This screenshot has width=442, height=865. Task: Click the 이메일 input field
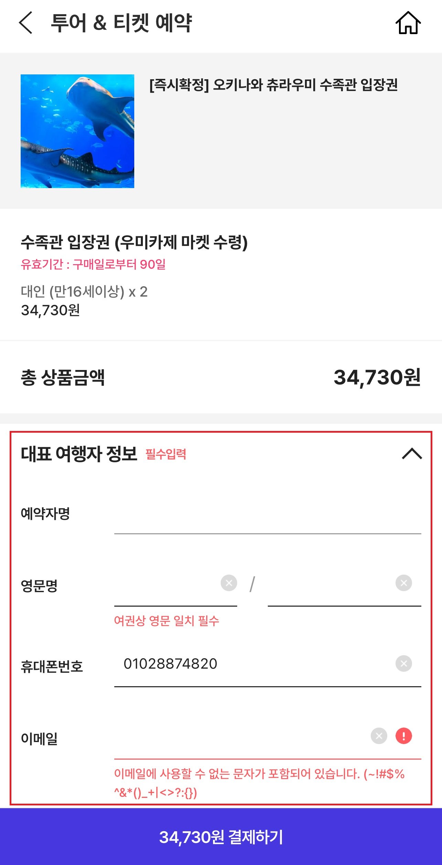coord(241,741)
